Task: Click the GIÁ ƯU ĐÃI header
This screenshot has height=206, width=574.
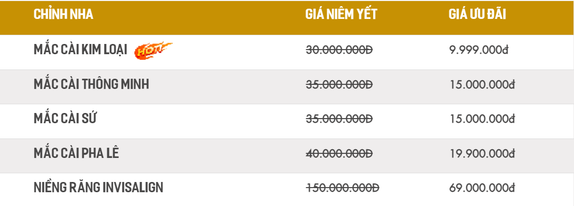Action: pyautogui.click(x=477, y=15)
